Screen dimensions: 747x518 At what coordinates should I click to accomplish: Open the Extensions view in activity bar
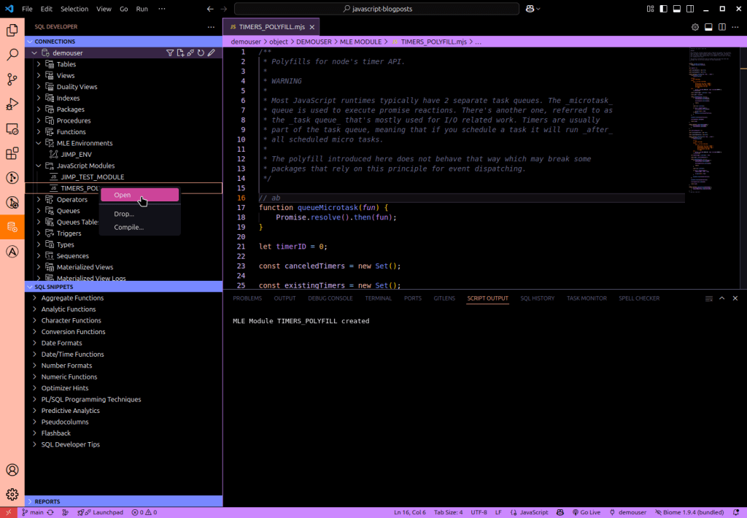click(x=12, y=153)
